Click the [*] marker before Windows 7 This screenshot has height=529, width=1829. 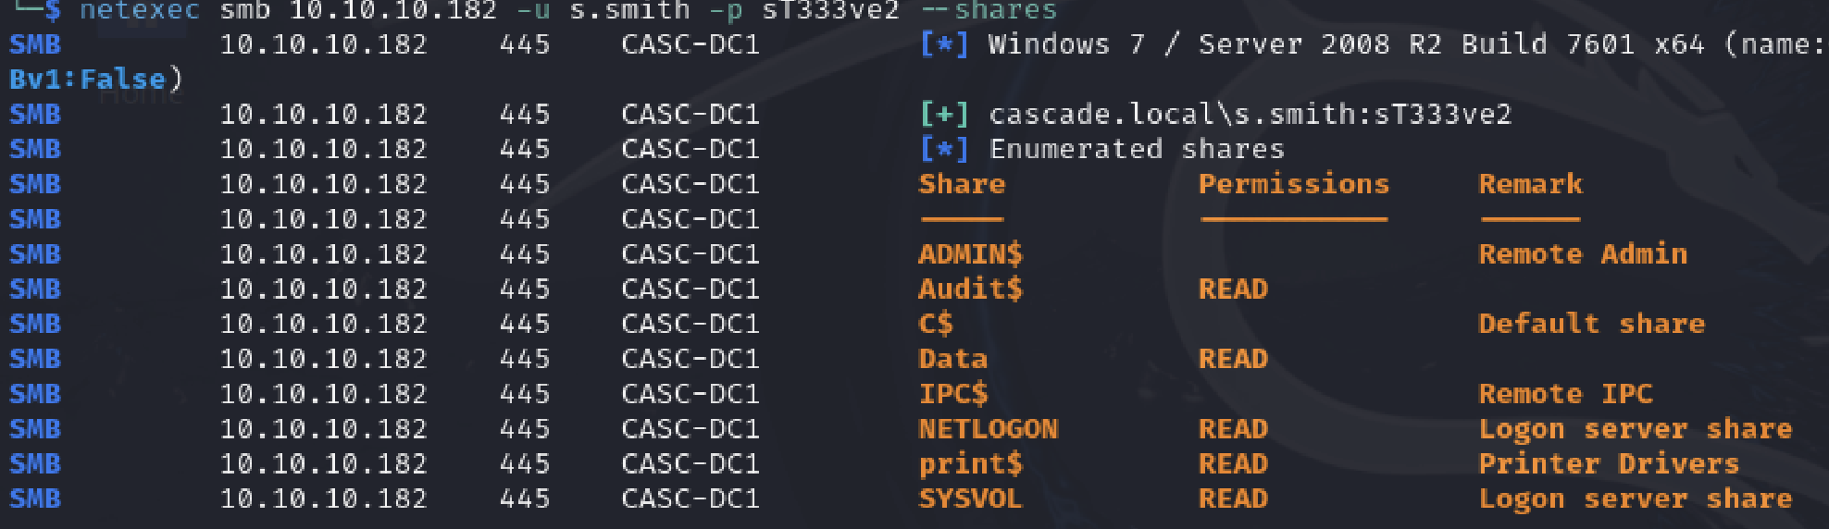click(x=944, y=44)
